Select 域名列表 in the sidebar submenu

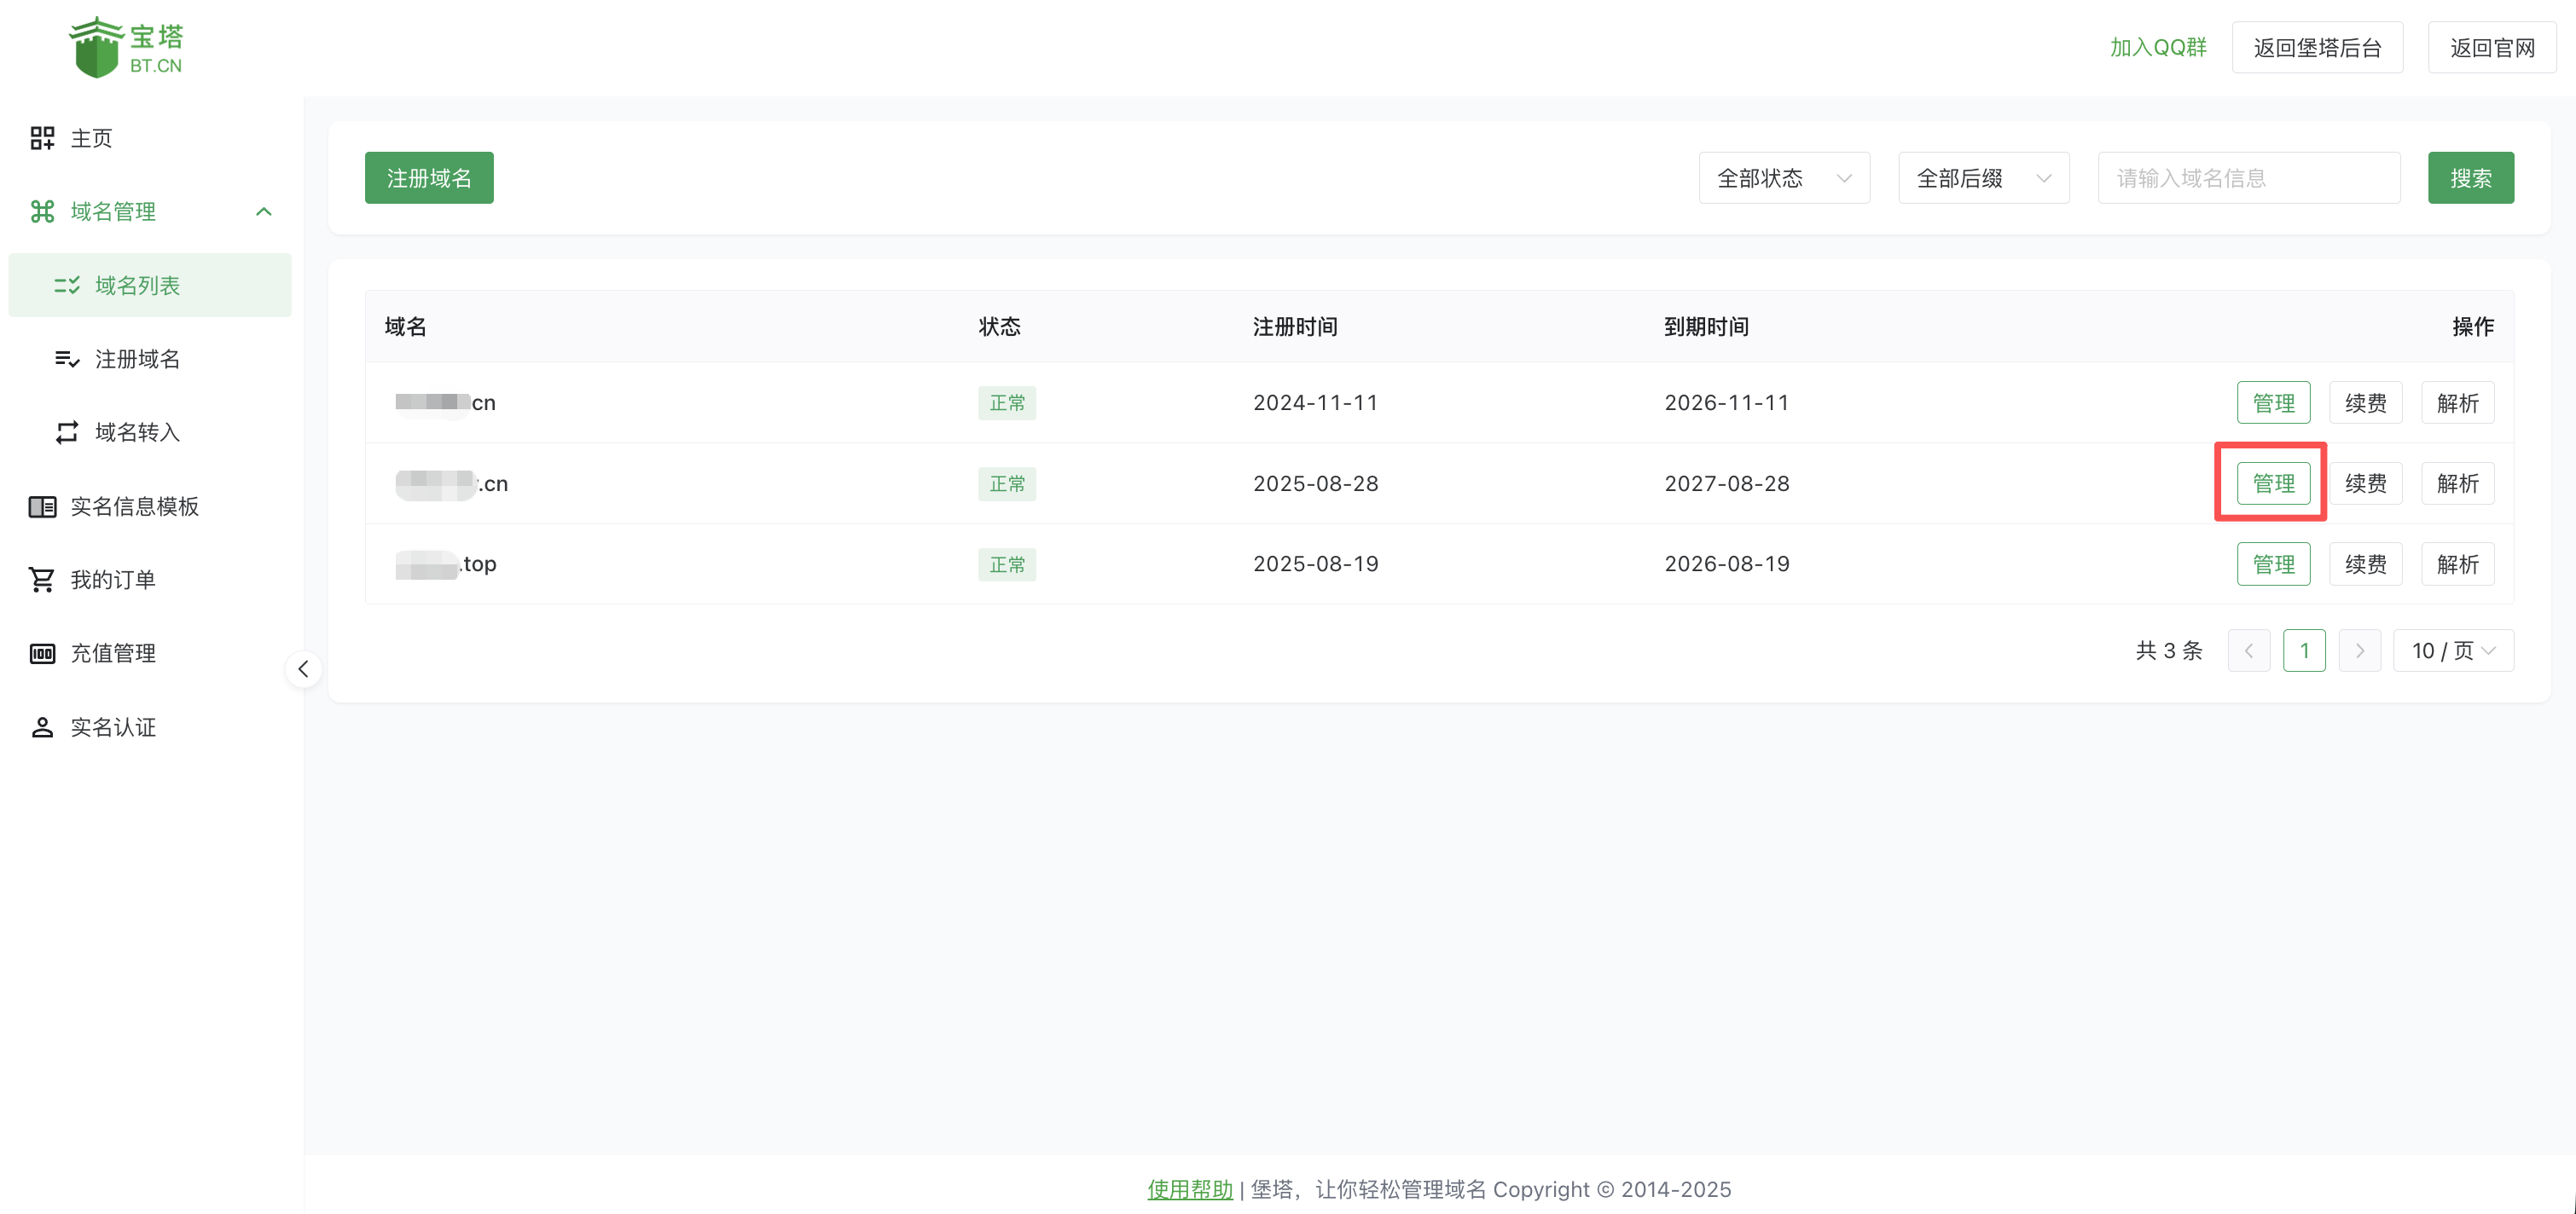click(x=137, y=286)
